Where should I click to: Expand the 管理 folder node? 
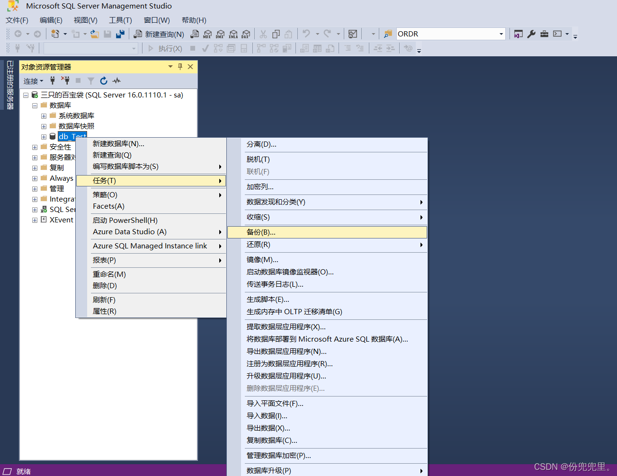[35, 189]
